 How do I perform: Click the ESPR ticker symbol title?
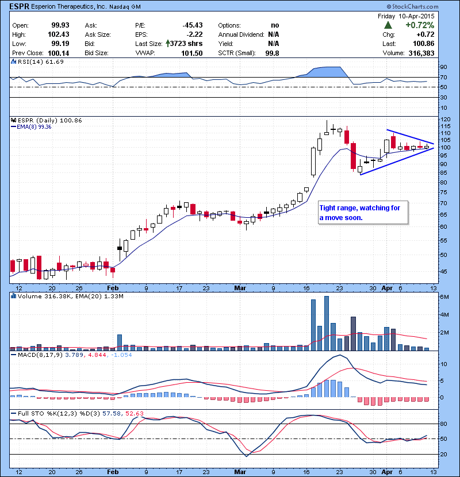[x=19, y=6]
